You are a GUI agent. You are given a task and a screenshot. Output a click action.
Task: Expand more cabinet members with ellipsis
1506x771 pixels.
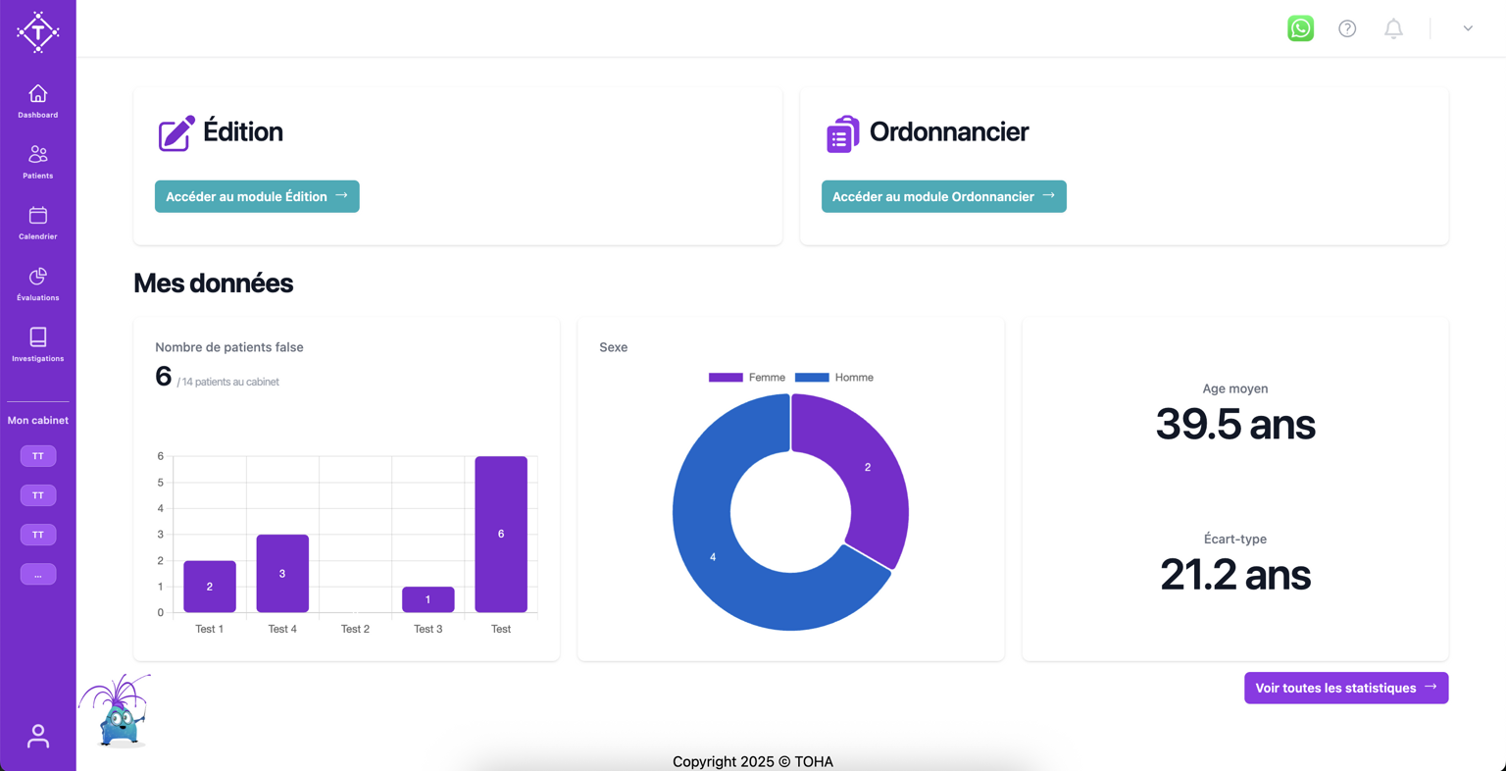coord(38,574)
